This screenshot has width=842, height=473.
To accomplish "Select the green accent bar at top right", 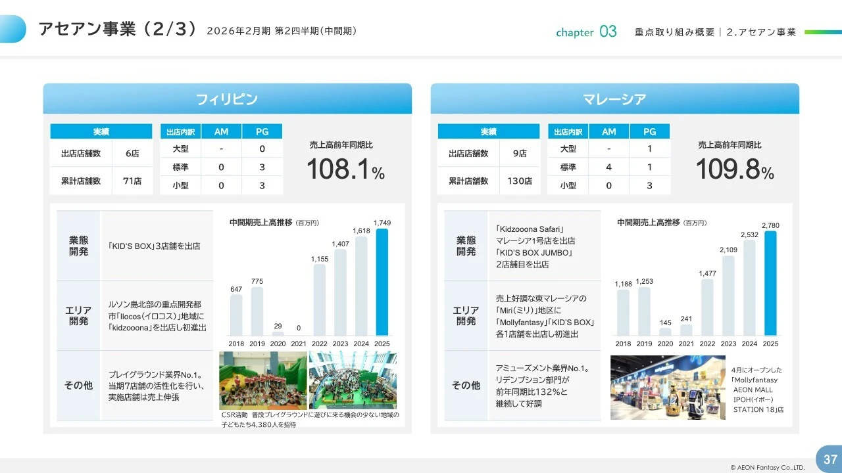I will (x=824, y=31).
